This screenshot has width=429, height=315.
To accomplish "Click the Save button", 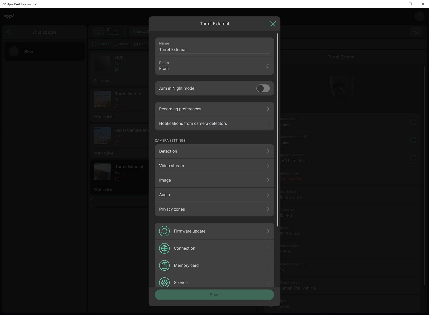I will point(214,295).
